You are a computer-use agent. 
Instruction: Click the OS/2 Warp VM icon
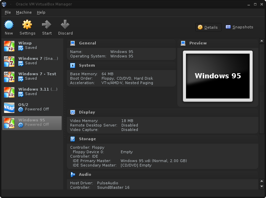9,108
